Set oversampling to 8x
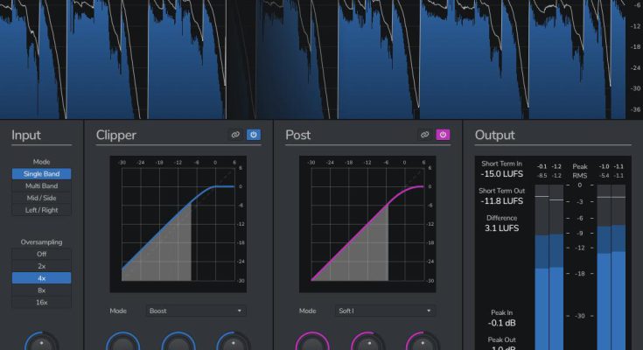643x350 pixels. click(41, 290)
